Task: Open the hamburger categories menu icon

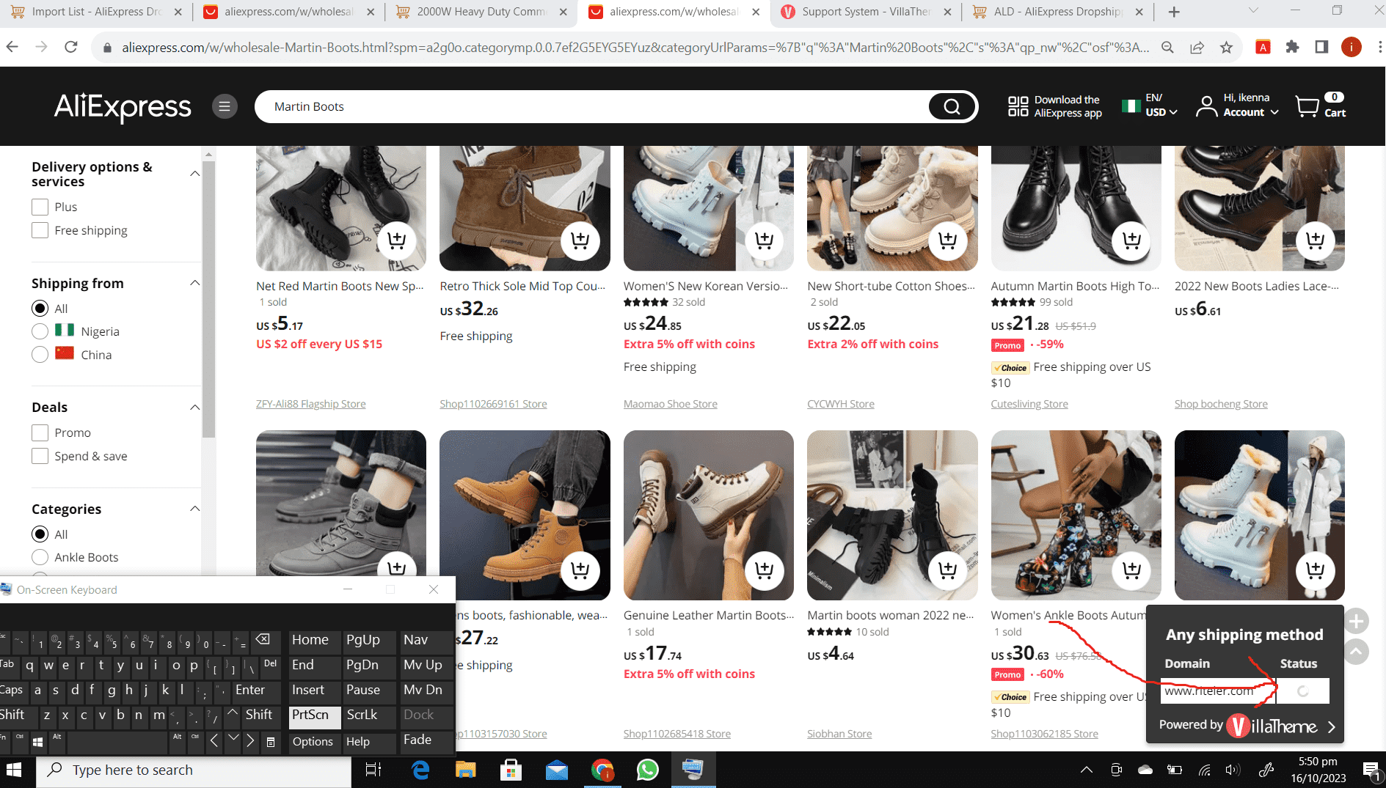Action: (225, 107)
